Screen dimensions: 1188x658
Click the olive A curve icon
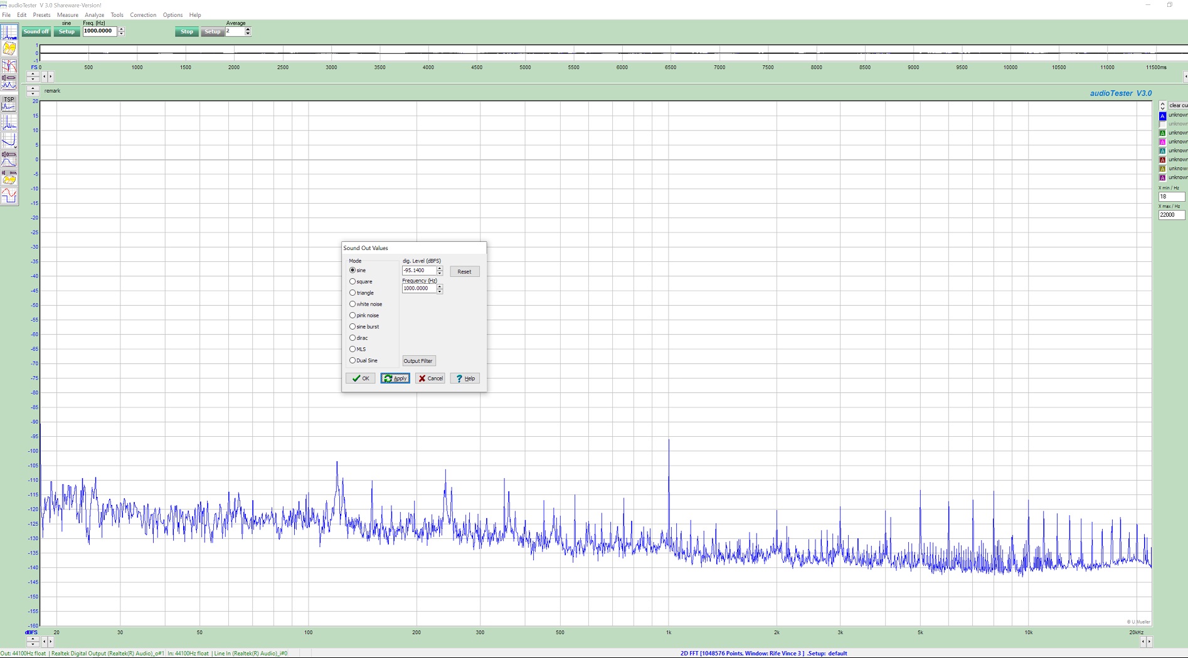[x=1162, y=169]
